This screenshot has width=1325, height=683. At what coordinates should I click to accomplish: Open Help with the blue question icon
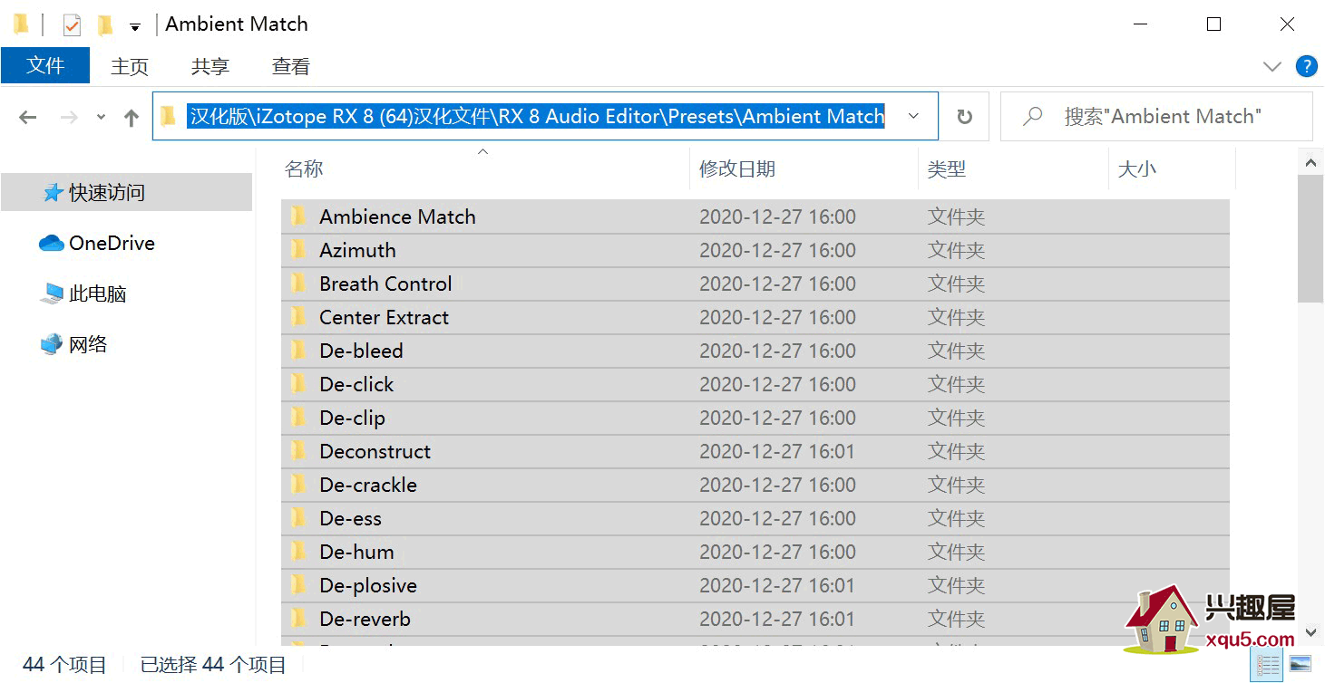[1306, 65]
